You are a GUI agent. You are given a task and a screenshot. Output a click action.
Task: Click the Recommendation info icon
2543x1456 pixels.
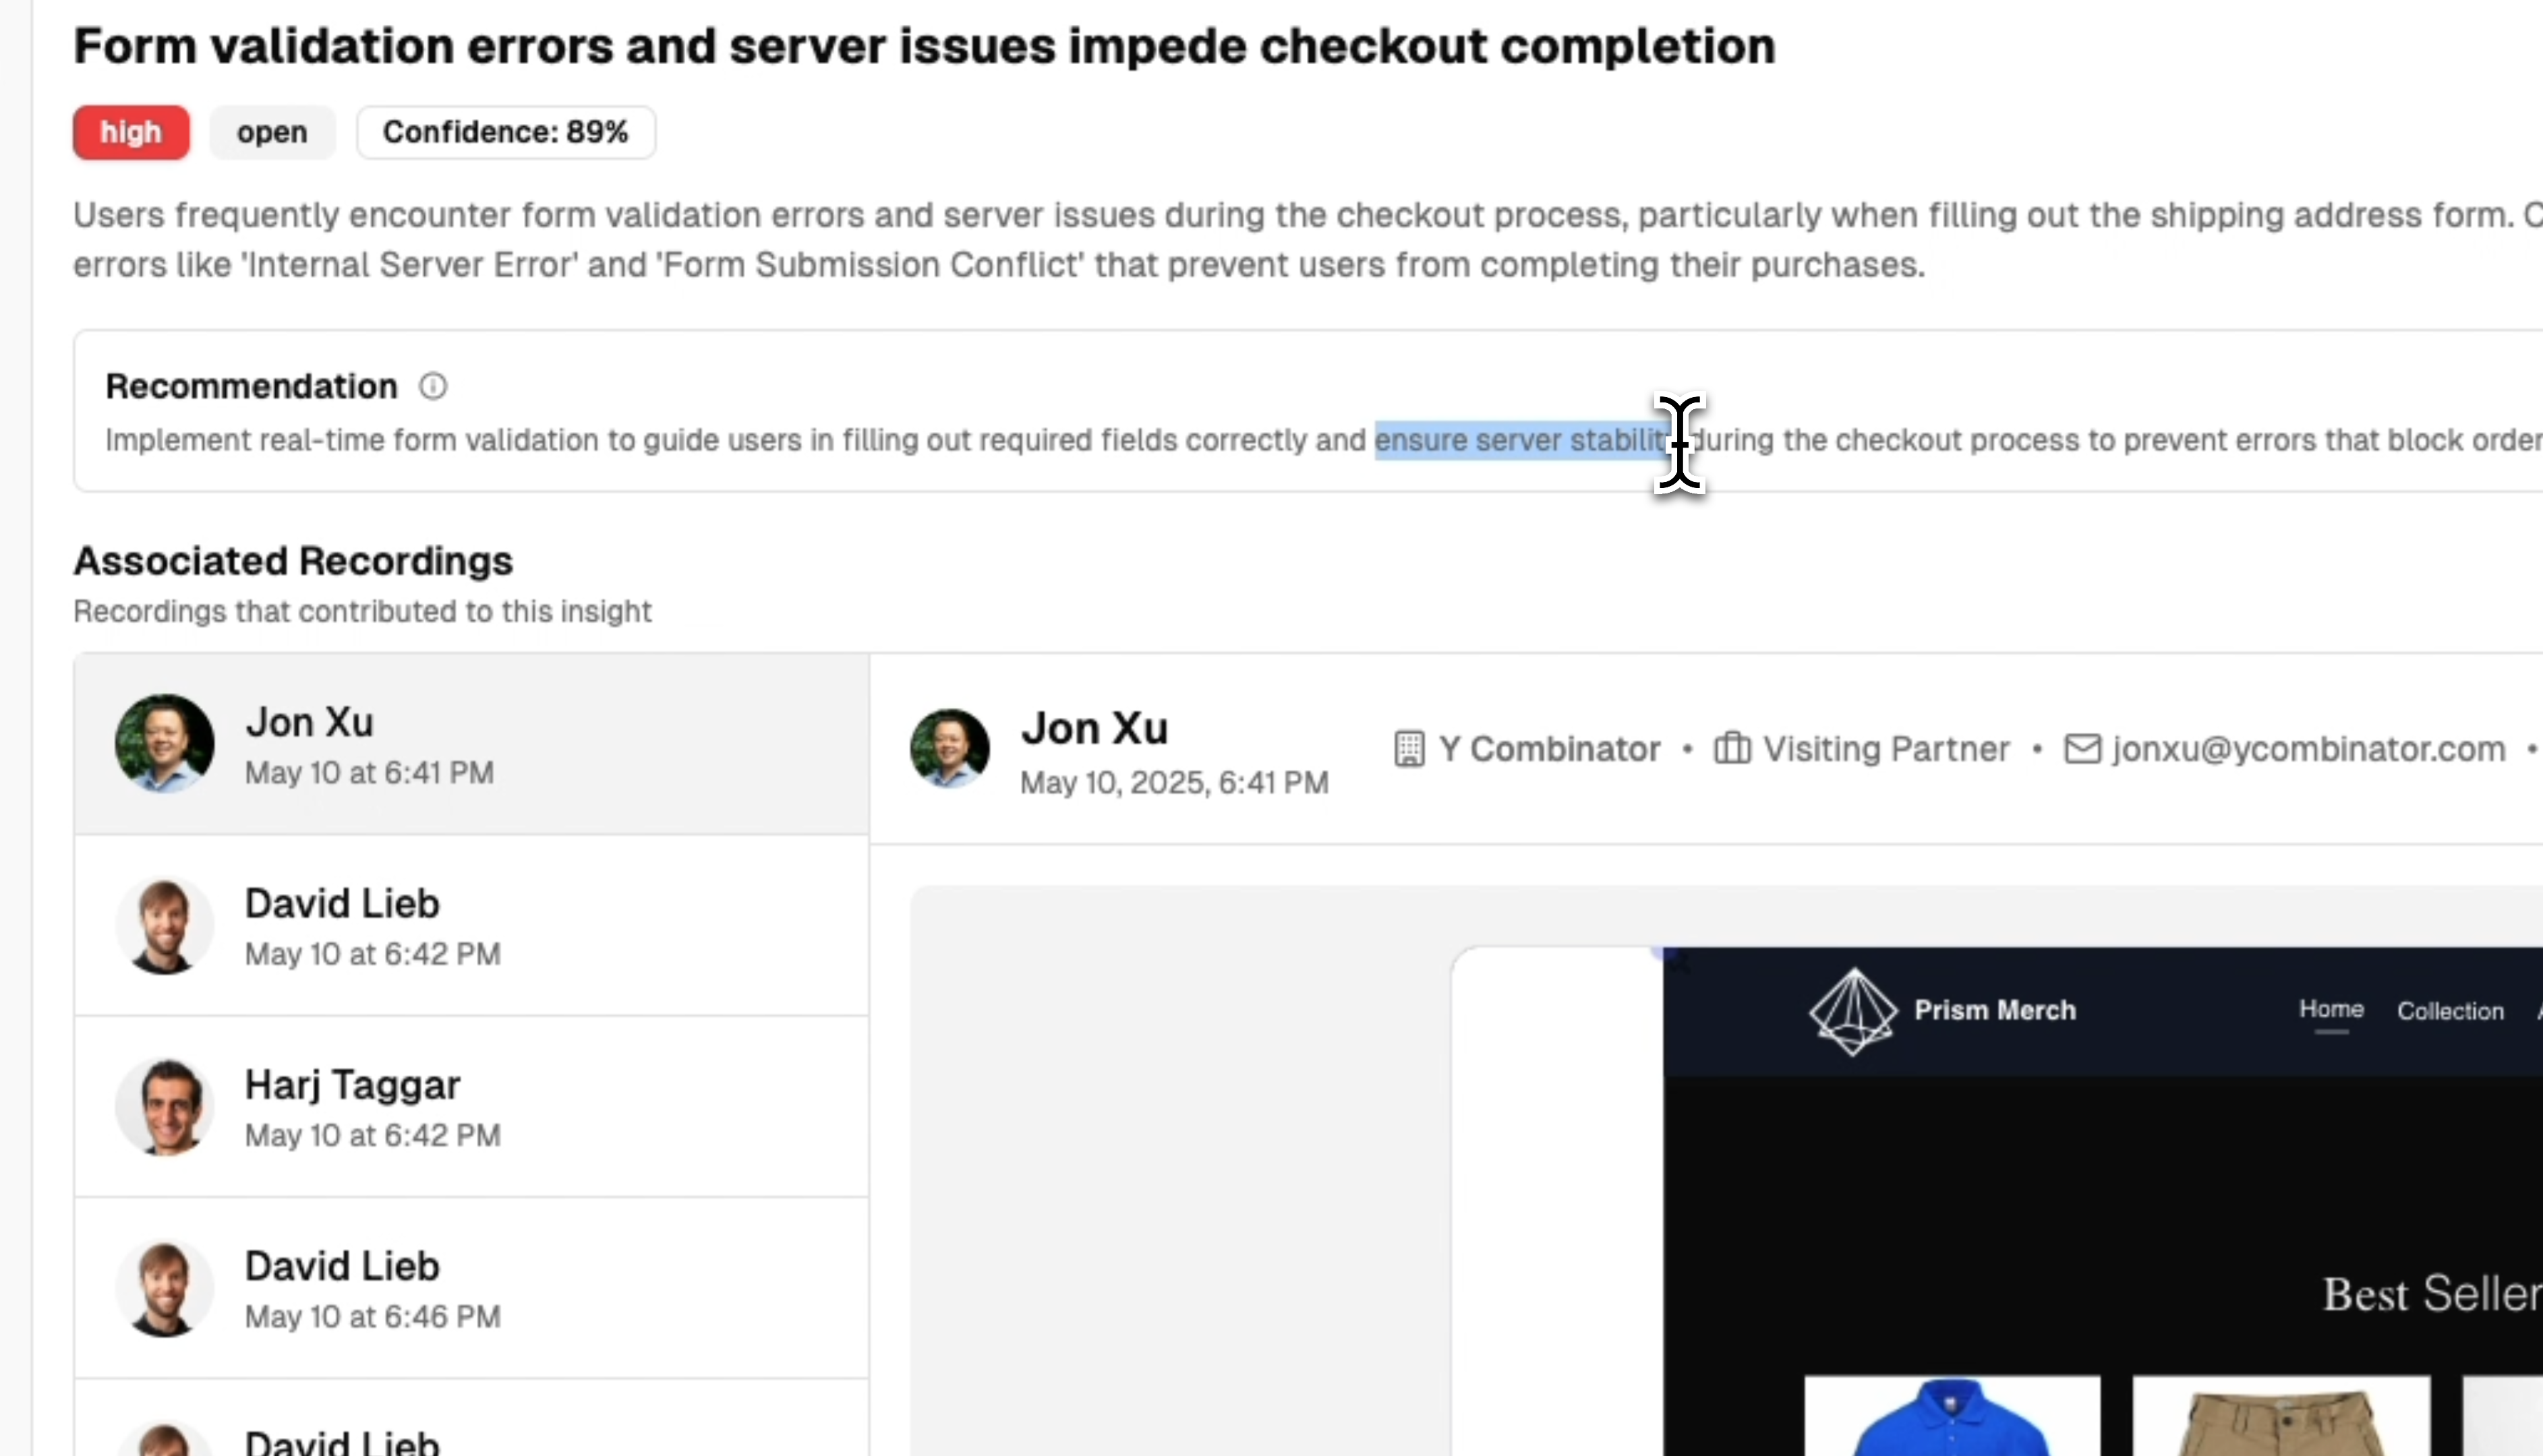pyautogui.click(x=432, y=386)
